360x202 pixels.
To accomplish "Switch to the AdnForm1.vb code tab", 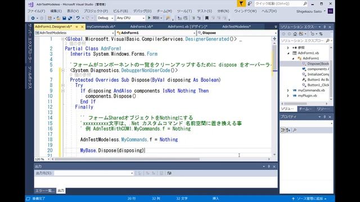I will pyautogui.click(x=141, y=26).
